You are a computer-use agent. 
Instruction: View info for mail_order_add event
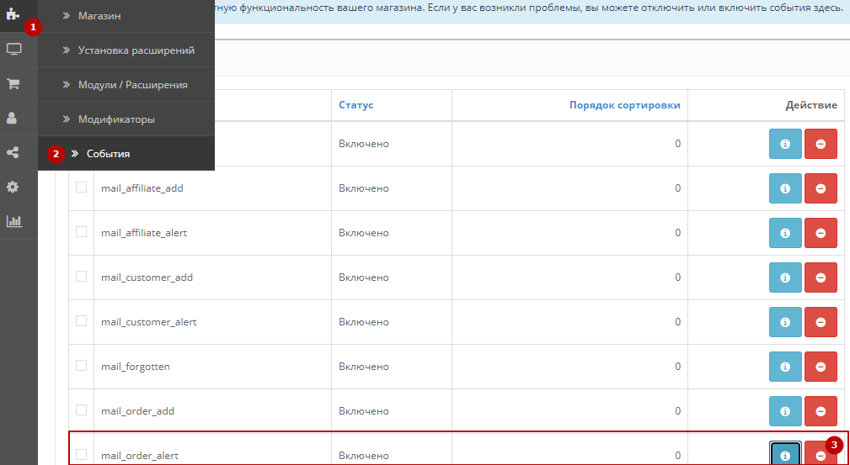785,411
